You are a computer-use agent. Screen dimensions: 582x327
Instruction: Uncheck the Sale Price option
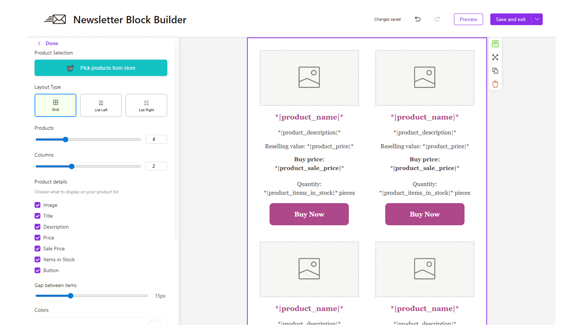tap(37, 249)
